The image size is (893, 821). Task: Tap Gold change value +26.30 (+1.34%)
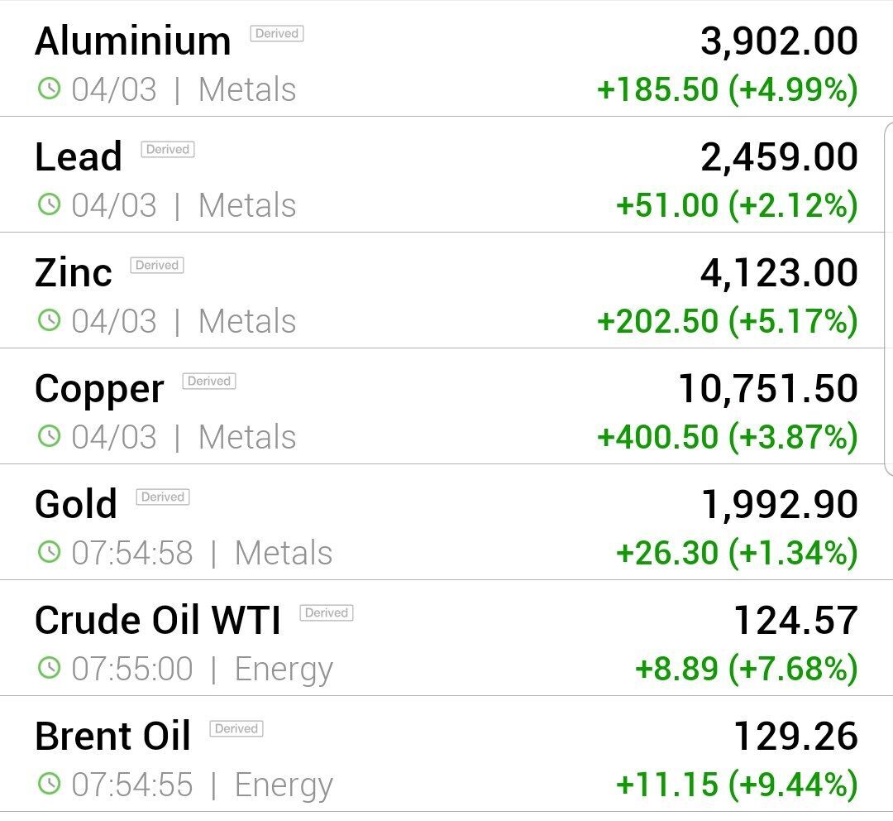(x=737, y=553)
